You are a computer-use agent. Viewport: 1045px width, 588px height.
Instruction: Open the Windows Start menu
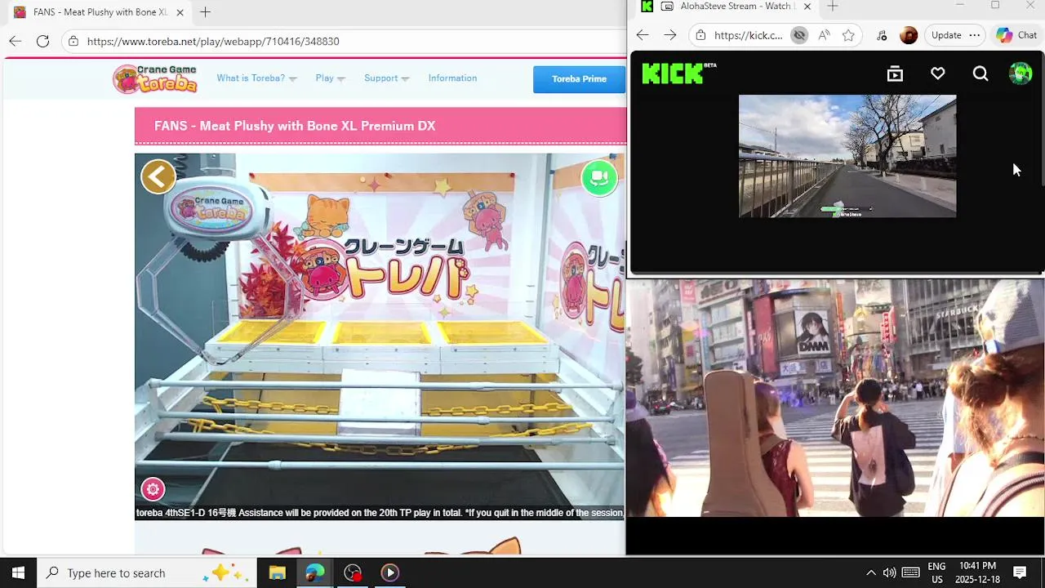(x=18, y=572)
